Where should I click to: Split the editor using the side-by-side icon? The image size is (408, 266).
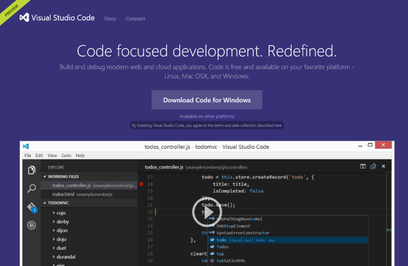(x=364, y=166)
